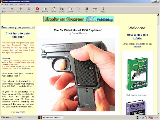Click the Ebooks on firearms banner
The height and width of the screenshot is (120, 160).
coord(78,19)
